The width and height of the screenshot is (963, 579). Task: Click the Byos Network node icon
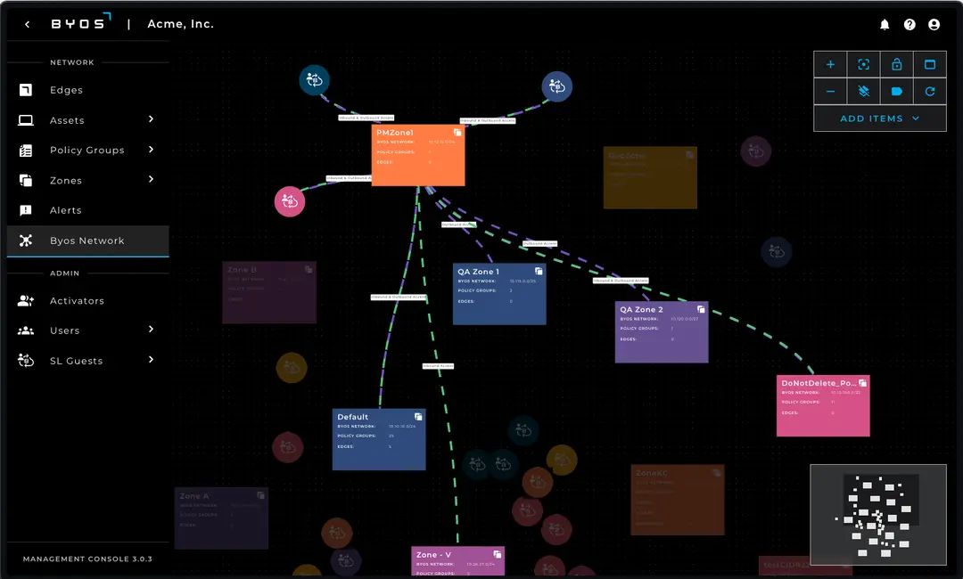click(x=26, y=241)
